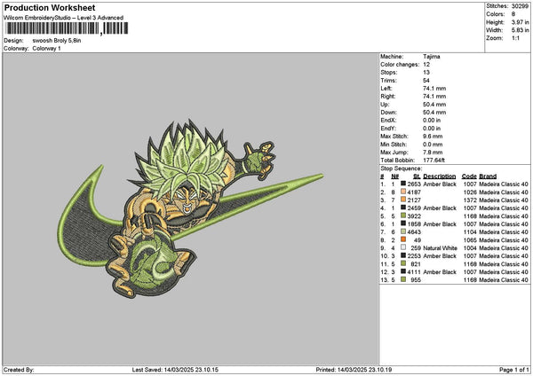The image size is (533, 376).
Task: Pick the green swatch with 3922 stitches
Action: click(404, 215)
